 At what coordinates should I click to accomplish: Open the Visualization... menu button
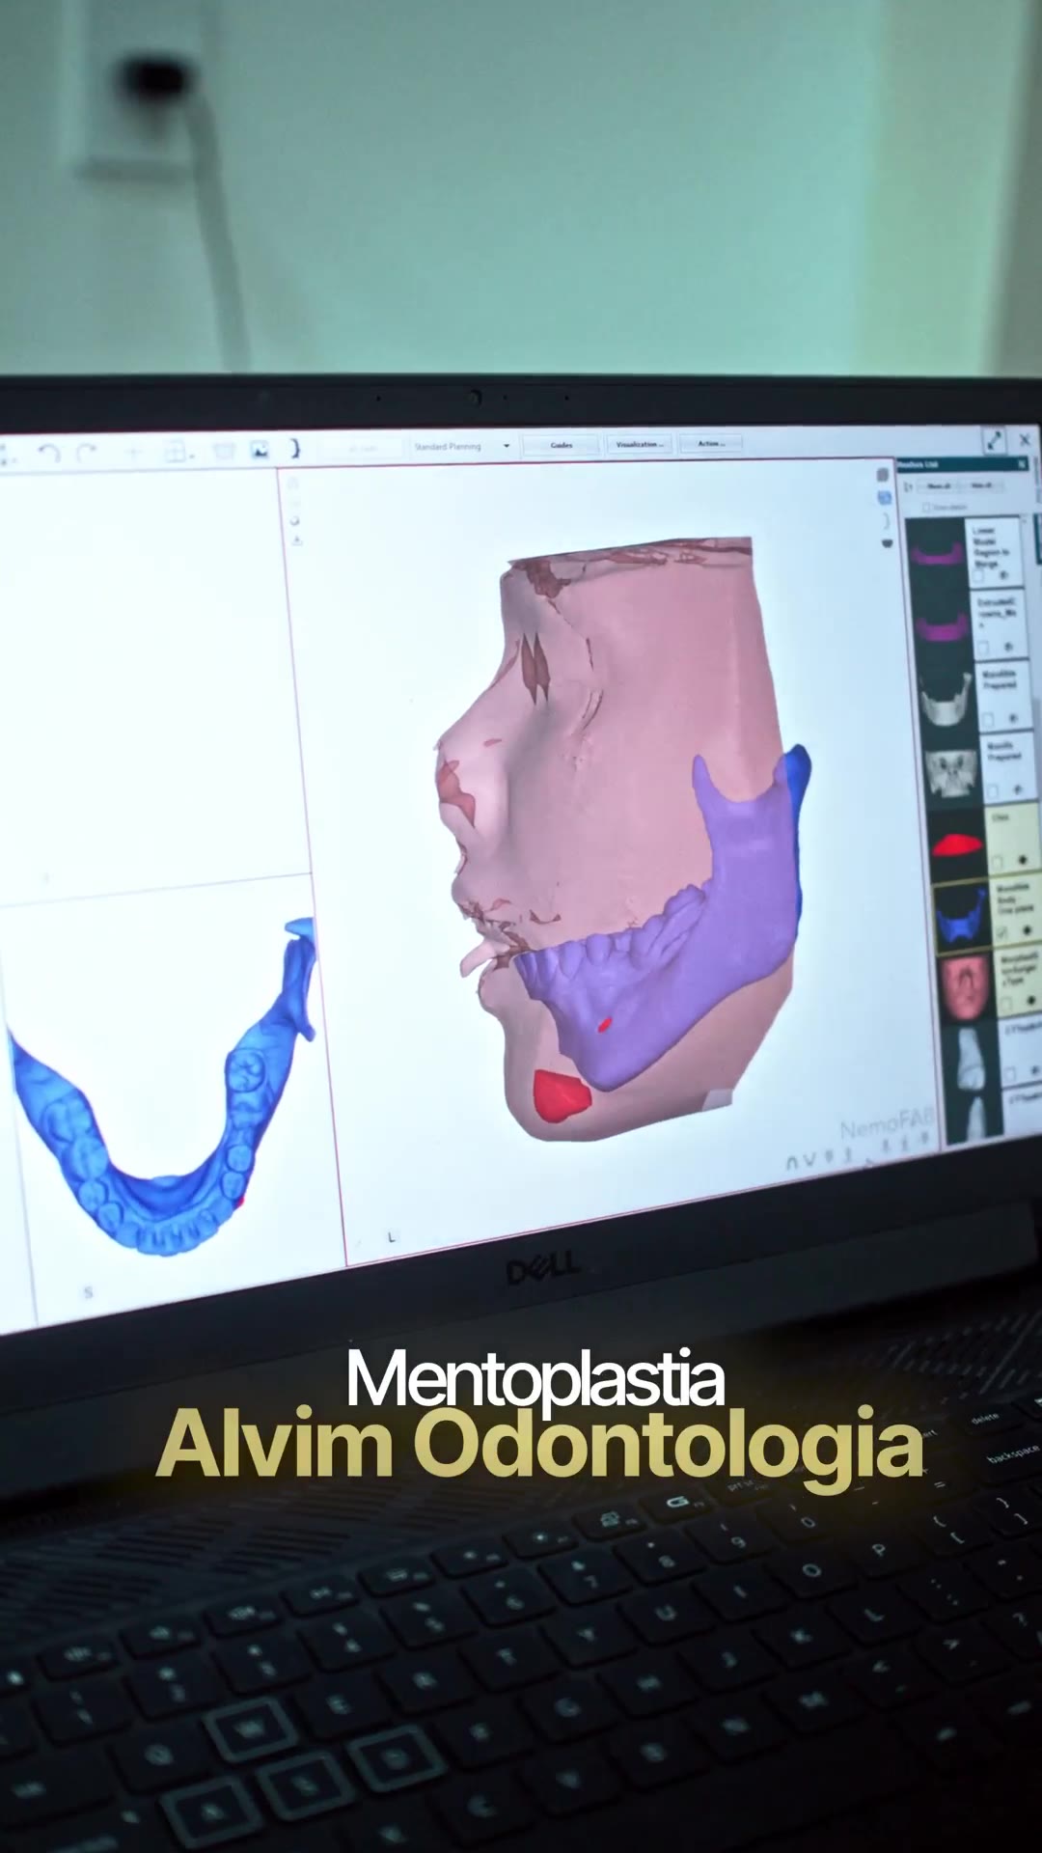(638, 444)
